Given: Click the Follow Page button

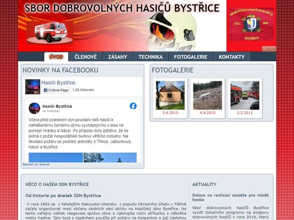Looking at the screenshot, I should tap(56, 90).
